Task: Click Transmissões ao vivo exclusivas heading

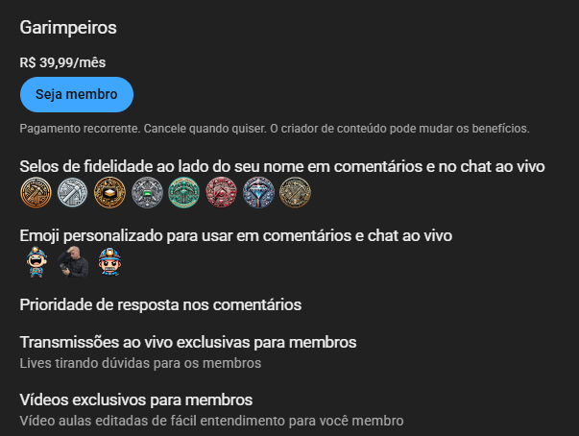Action: click(x=188, y=342)
